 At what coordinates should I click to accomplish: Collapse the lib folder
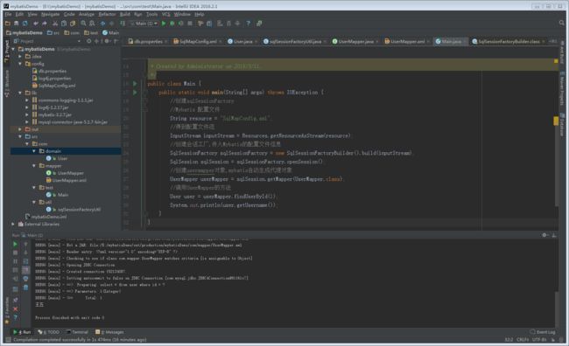coord(20,93)
